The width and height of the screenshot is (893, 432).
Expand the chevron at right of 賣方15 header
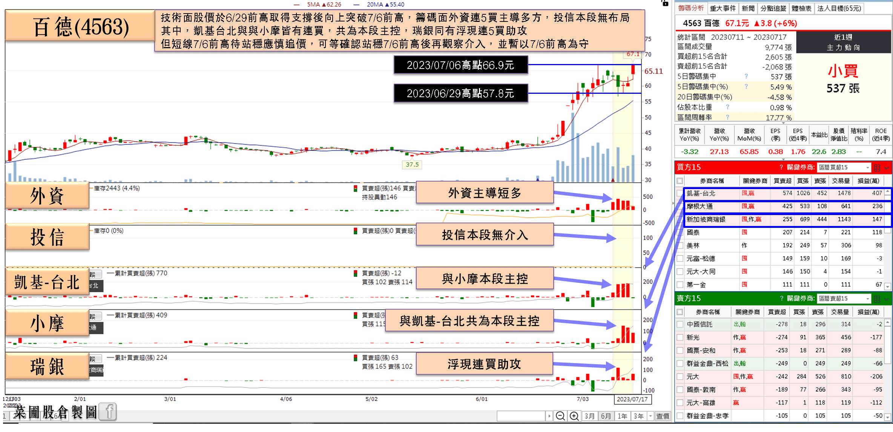[x=887, y=299]
